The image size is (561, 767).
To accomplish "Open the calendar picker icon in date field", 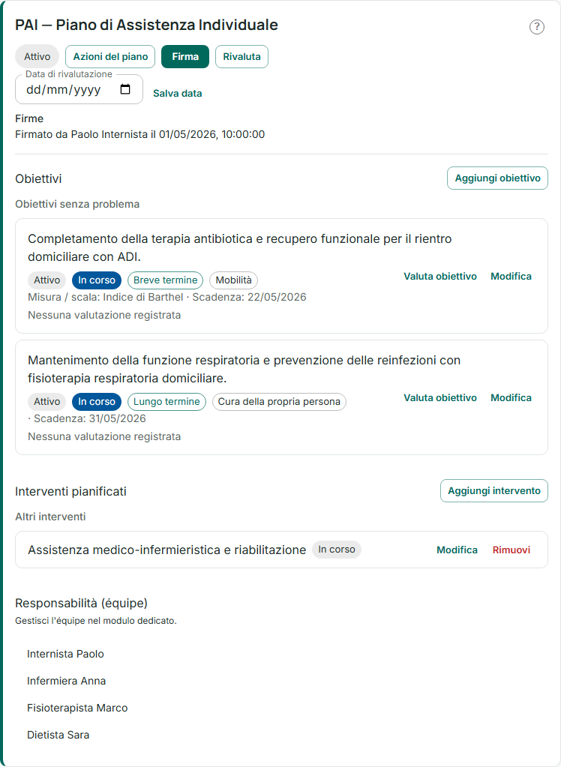I will pos(125,89).
